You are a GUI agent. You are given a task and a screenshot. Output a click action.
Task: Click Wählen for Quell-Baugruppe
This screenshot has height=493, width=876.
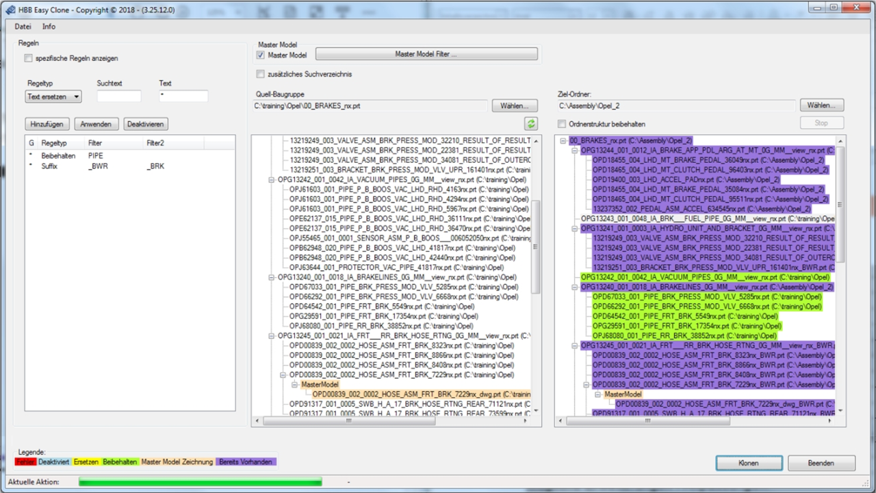coord(515,105)
